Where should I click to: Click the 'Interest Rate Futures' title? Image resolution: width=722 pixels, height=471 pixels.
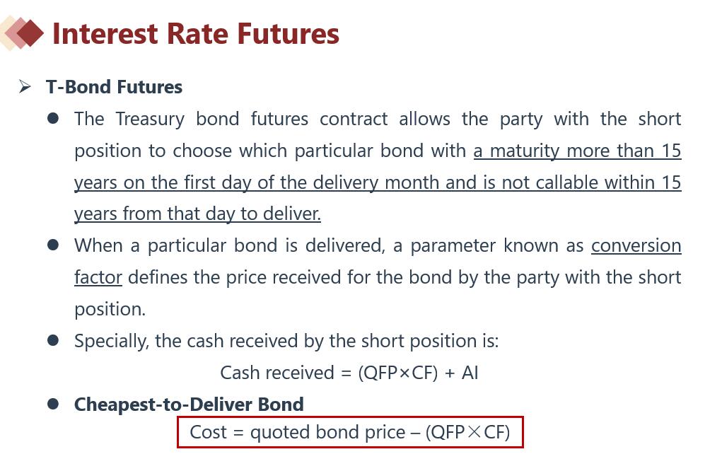(x=196, y=34)
